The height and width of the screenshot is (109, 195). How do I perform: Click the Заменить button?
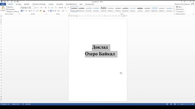[x=180, y=9]
